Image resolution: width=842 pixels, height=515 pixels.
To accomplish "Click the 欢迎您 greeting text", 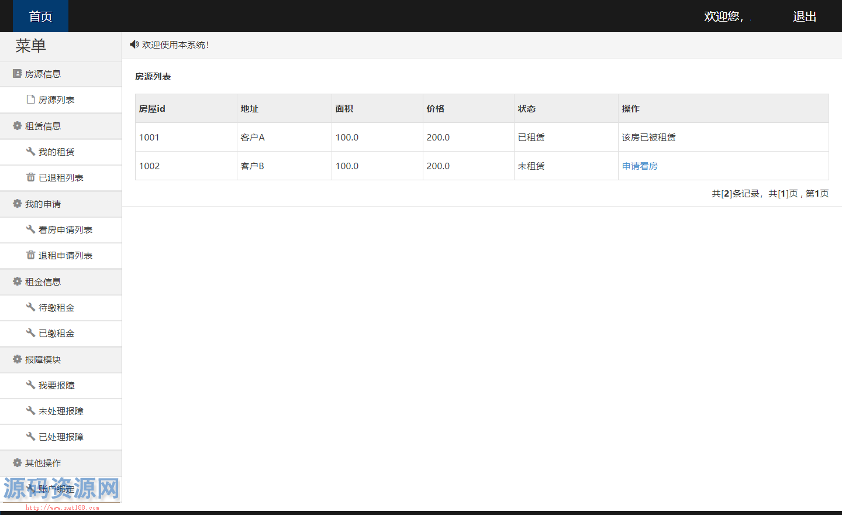I will tap(723, 16).
